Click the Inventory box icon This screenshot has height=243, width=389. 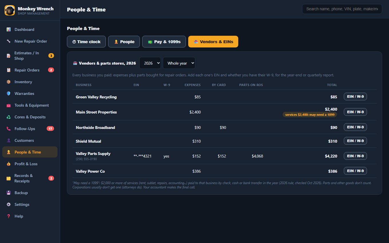(9, 82)
